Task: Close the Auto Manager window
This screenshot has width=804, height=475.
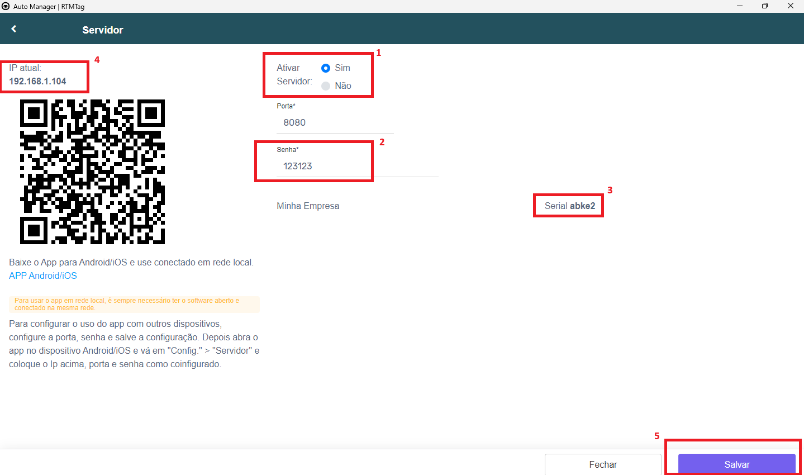Action: [791, 6]
